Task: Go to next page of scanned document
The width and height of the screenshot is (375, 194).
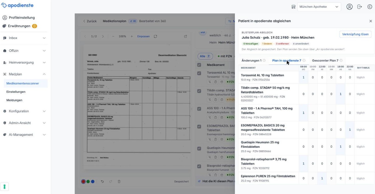Action: click(103, 36)
